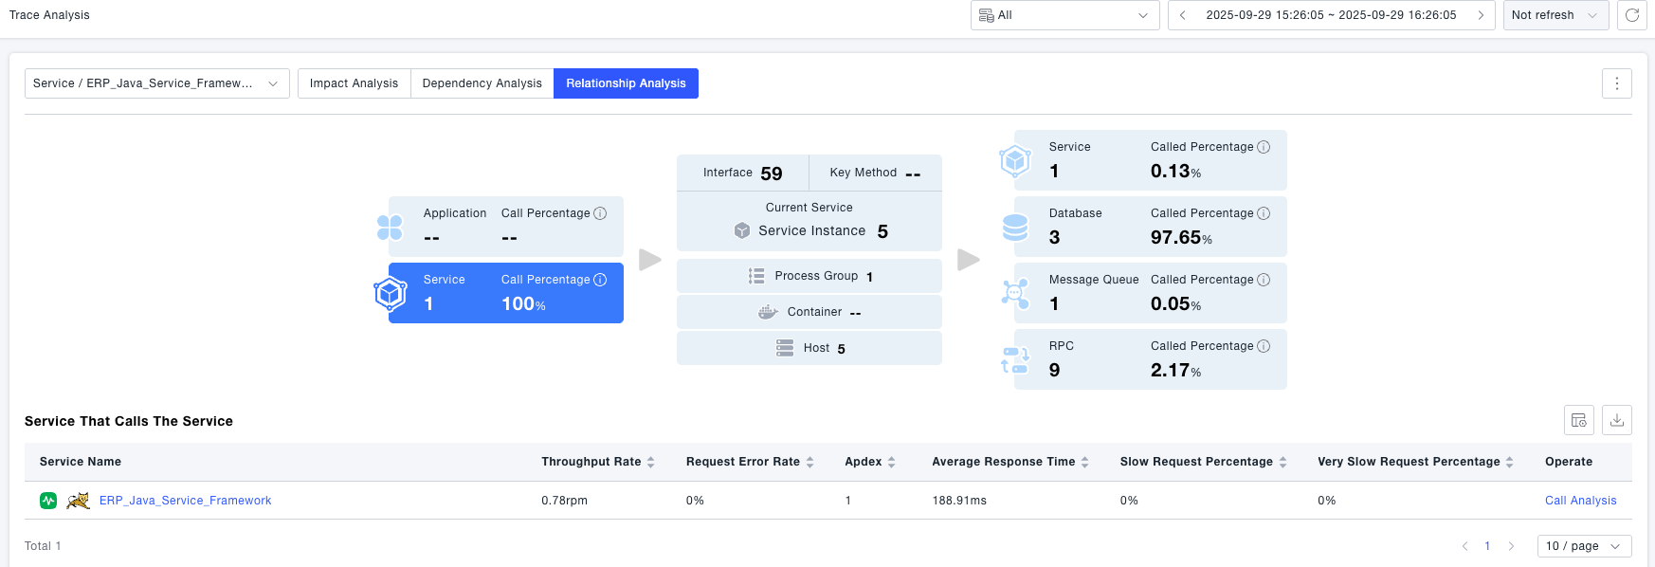Click info icon beside Database Called Percentage

1264,213
